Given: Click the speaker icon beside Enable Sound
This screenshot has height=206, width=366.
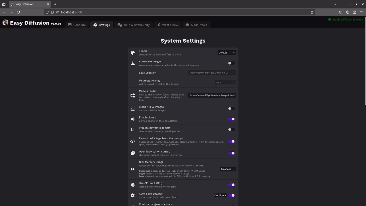Looking at the screenshot, I should coord(133,119).
